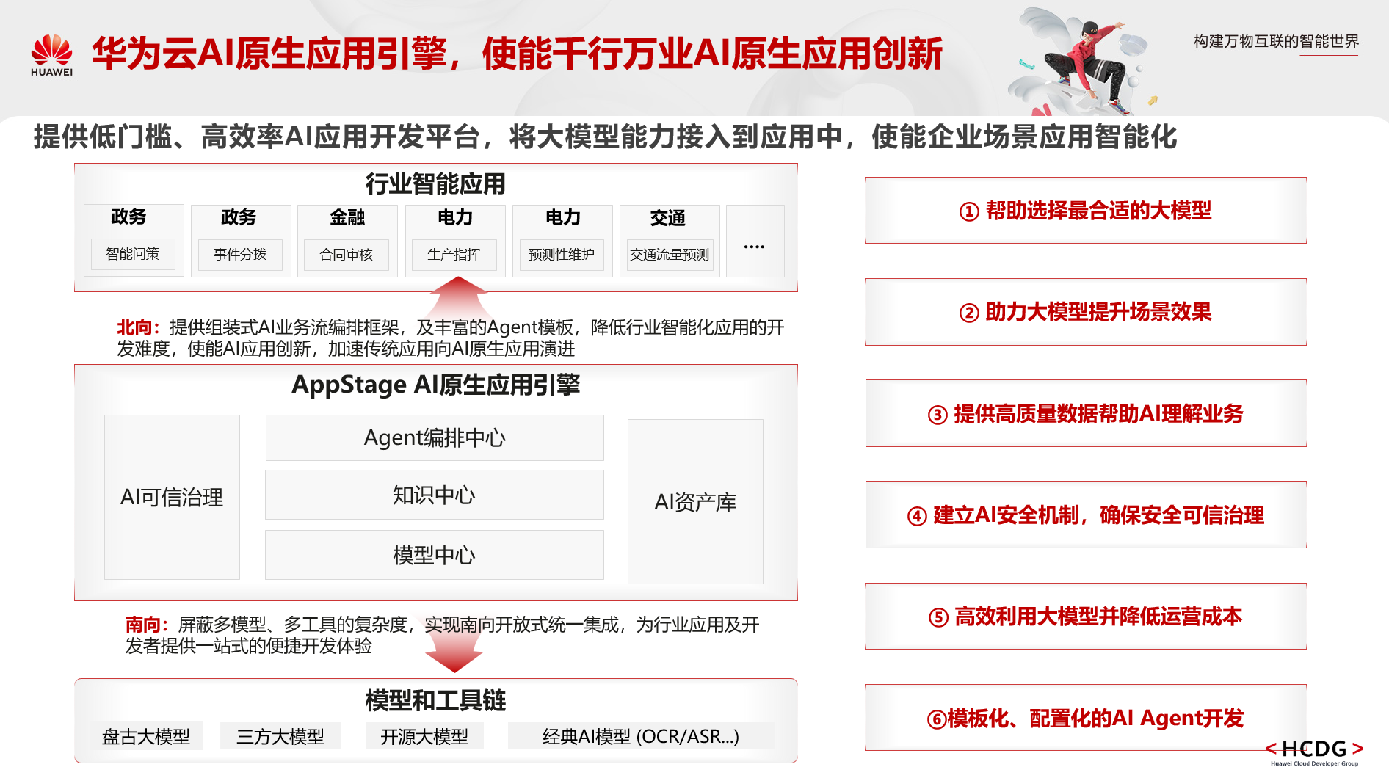Image resolution: width=1389 pixels, height=778 pixels.
Task: Select the AI资产库 block
Action: tap(695, 501)
